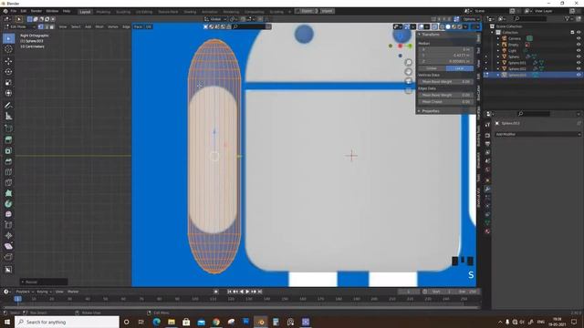This screenshot has height=328, width=584.
Task: Select the Extrude Region tool
Action: [8, 139]
